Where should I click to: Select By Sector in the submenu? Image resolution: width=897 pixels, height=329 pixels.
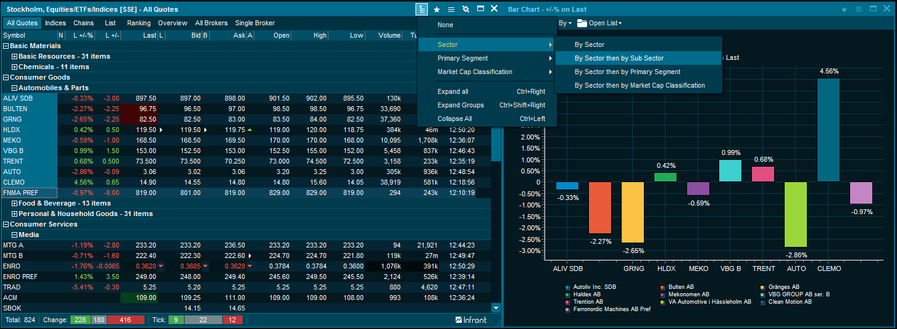coord(638,44)
